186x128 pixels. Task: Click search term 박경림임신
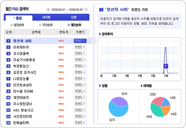tap(21, 66)
